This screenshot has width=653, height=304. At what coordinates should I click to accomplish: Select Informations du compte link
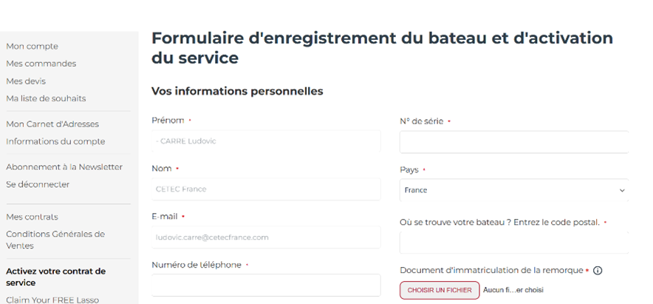click(x=55, y=141)
